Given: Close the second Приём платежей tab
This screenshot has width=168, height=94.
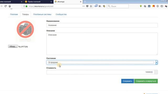Looking at the screenshot, I should pyautogui.click(x=51, y=2).
